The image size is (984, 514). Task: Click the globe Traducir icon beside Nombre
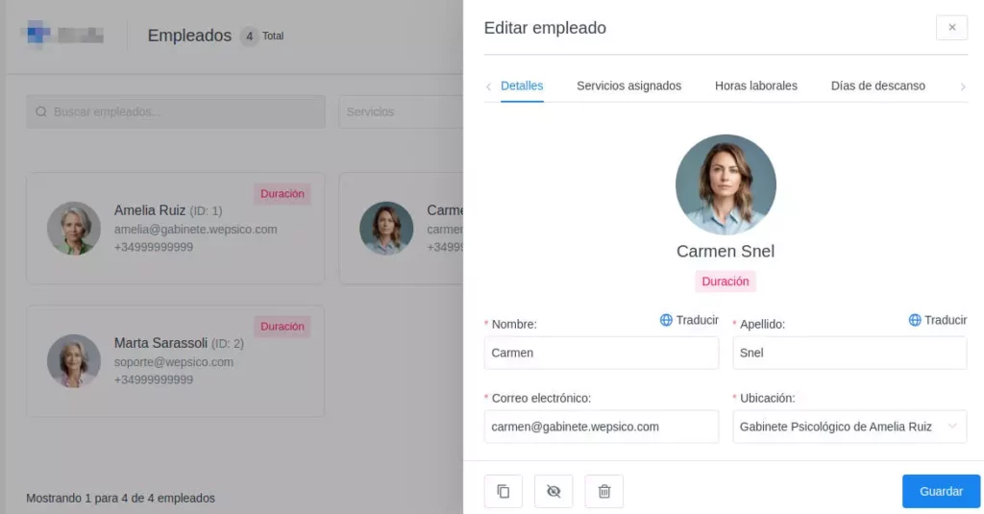click(x=666, y=320)
